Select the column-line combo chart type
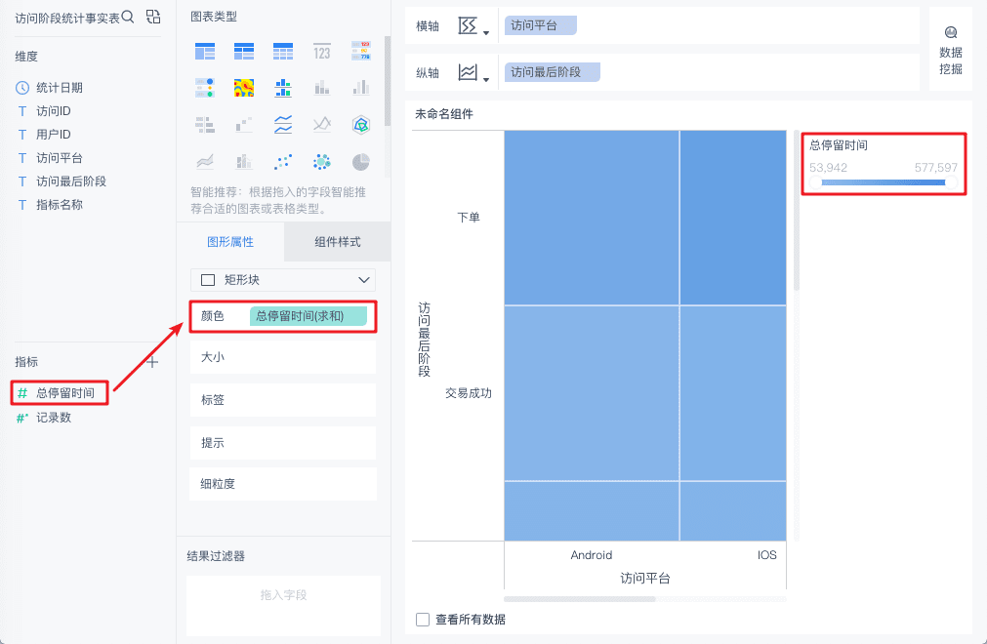Screen dimensions: 987x644 pos(244,162)
